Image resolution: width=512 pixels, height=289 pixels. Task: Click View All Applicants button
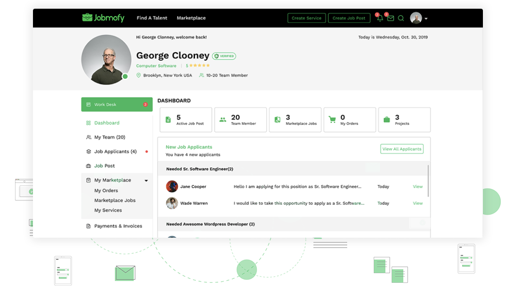click(x=401, y=149)
